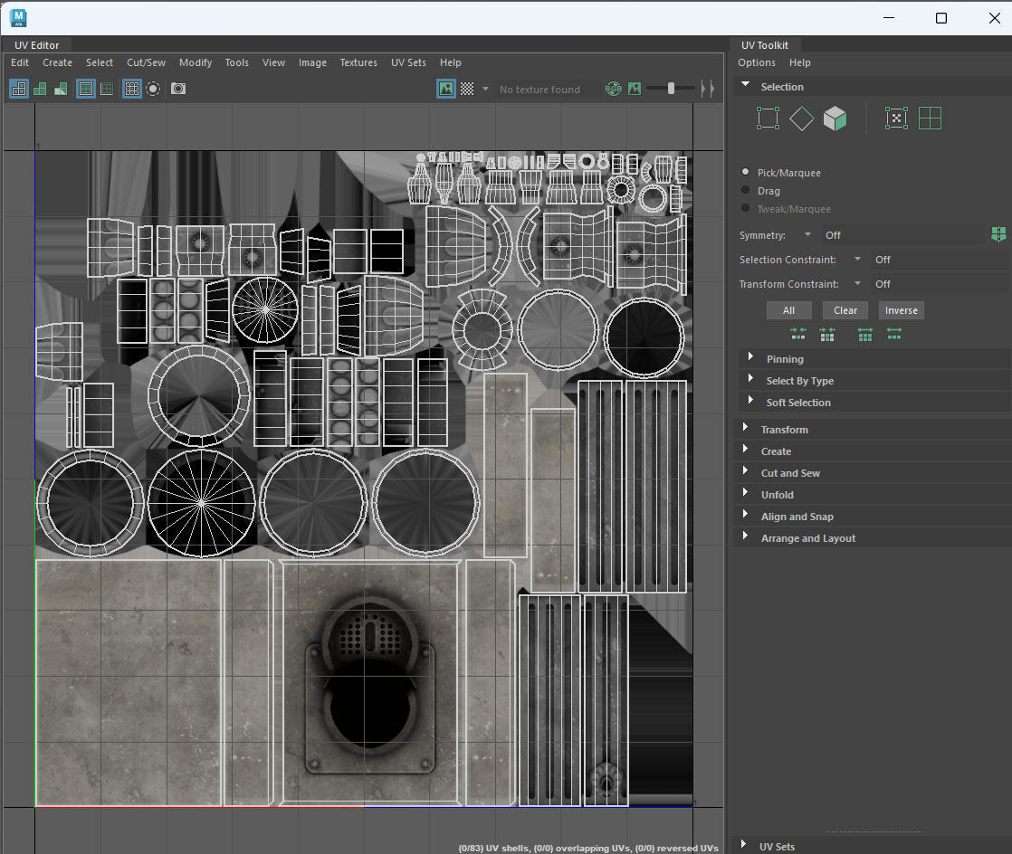This screenshot has width=1012, height=854.
Task: Click the UV snapshot camera icon
Action: click(x=178, y=89)
